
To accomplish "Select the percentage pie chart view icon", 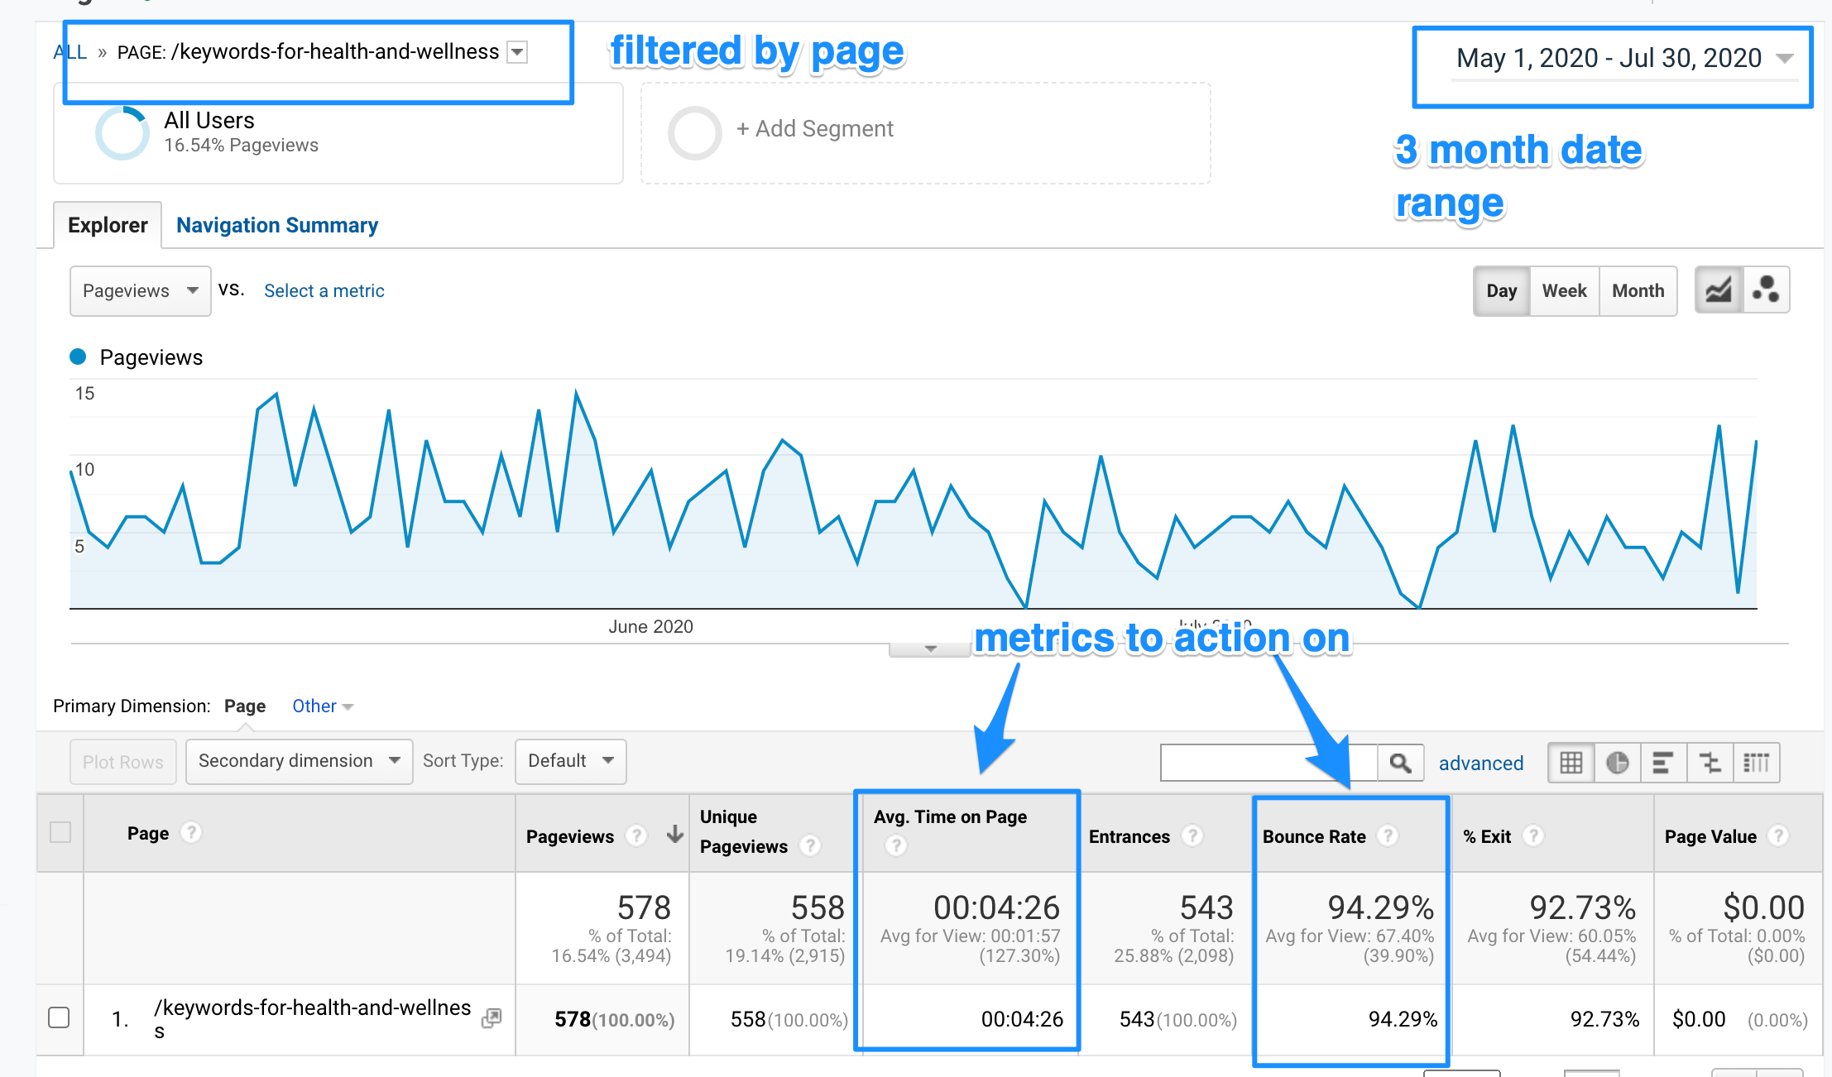I will click(1617, 762).
